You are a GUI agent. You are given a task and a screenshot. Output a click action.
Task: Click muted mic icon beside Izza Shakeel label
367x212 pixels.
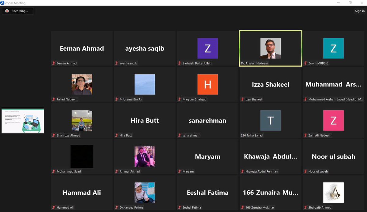[x=243, y=99]
